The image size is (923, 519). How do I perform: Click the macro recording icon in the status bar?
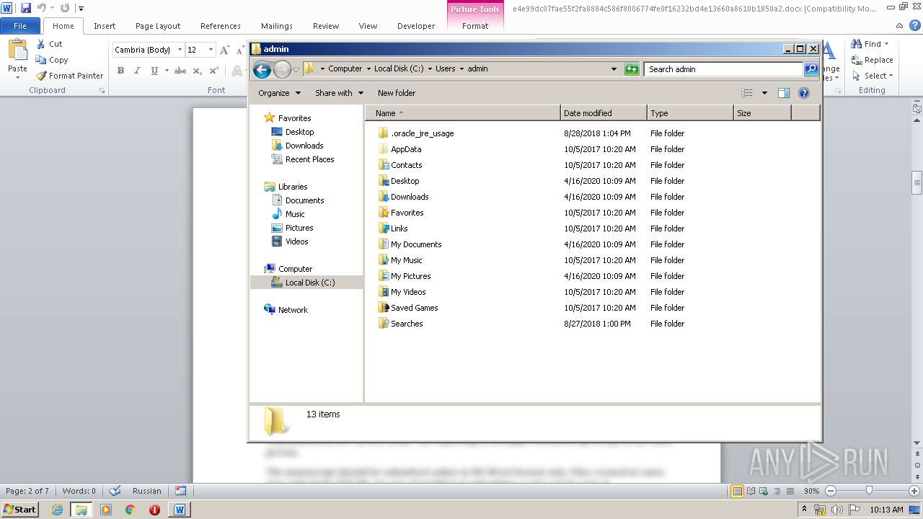click(181, 491)
